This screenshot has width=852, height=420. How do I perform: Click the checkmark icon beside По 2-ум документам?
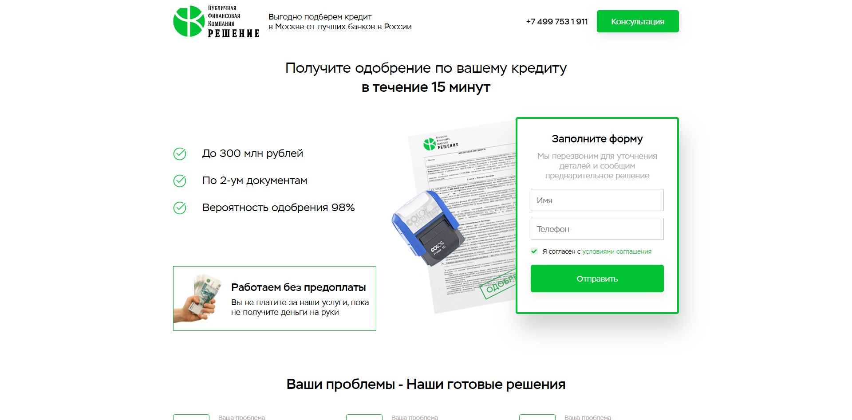click(x=180, y=181)
